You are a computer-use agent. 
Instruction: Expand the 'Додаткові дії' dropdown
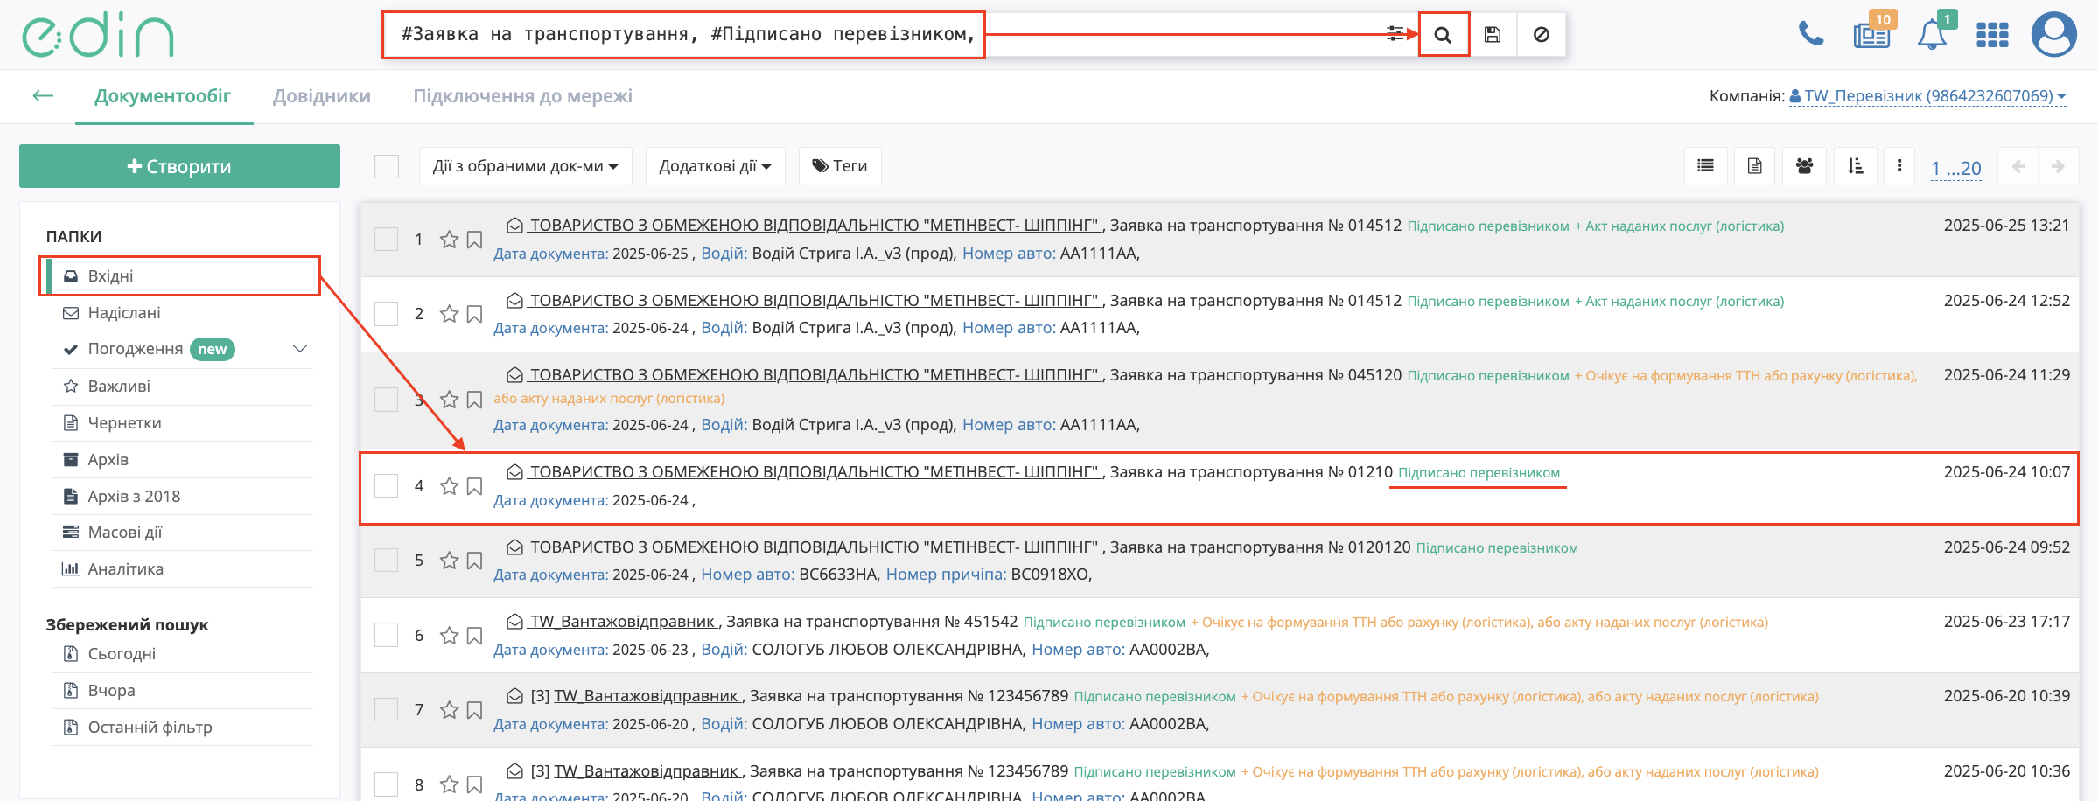point(715,166)
